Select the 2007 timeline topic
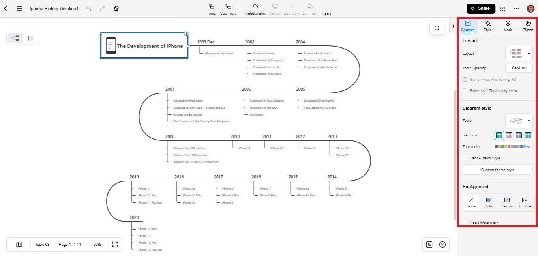Viewport: 538px width, 256px height. (170, 89)
